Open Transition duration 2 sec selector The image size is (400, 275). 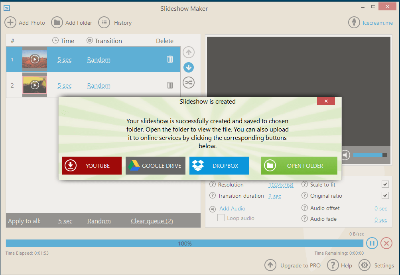(x=274, y=196)
